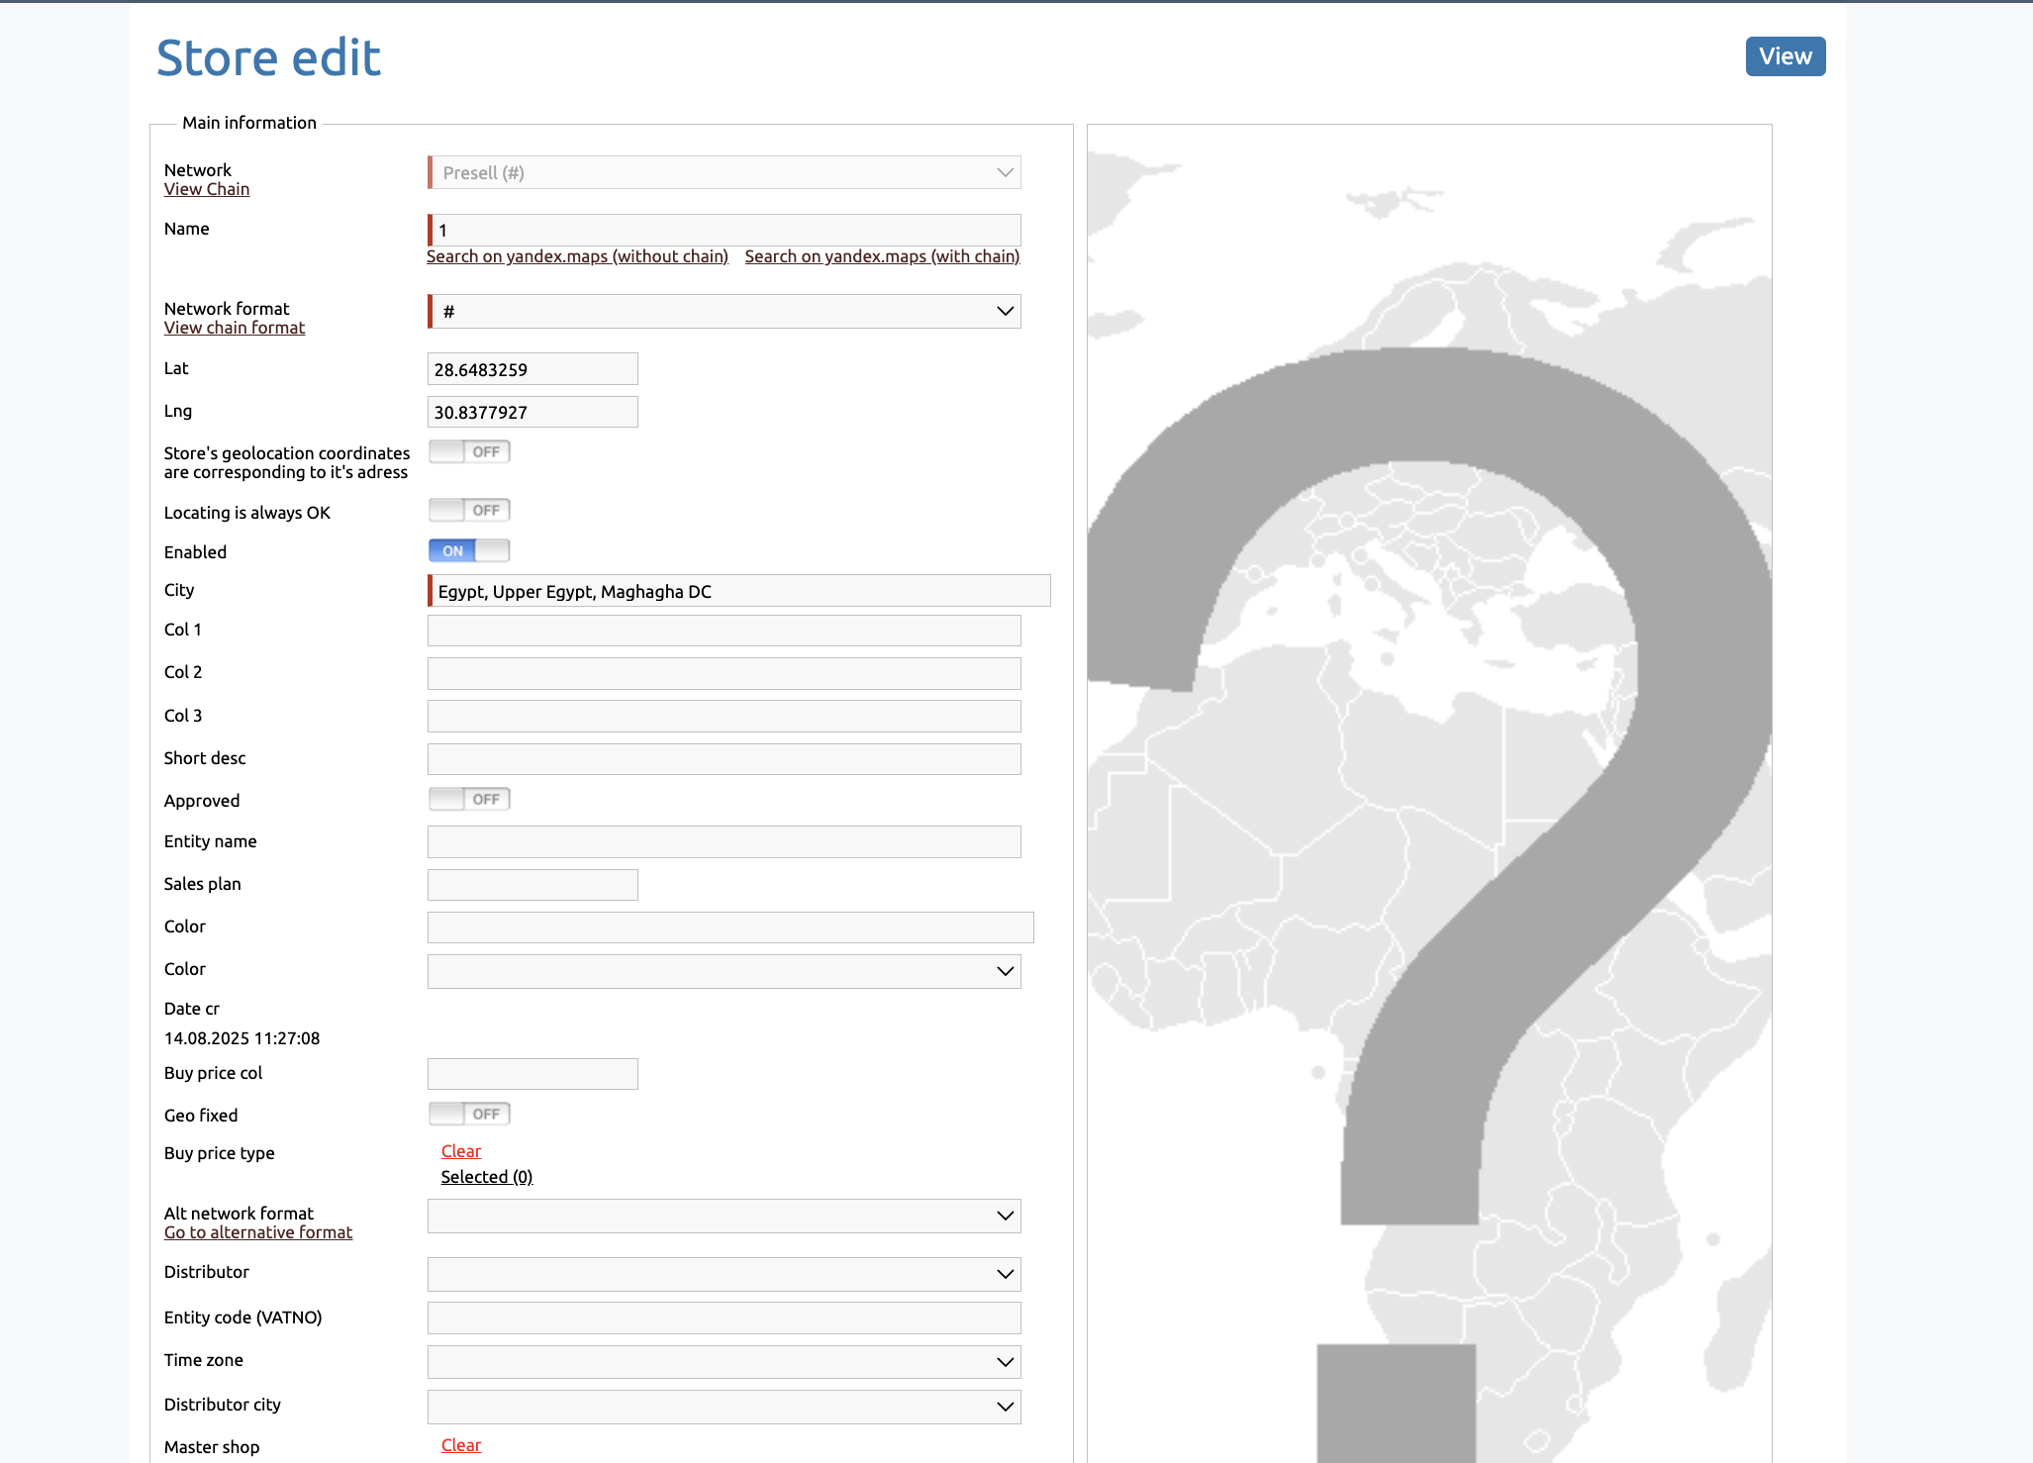
Task: Expand the Network format dropdown
Action: click(x=725, y=312)
